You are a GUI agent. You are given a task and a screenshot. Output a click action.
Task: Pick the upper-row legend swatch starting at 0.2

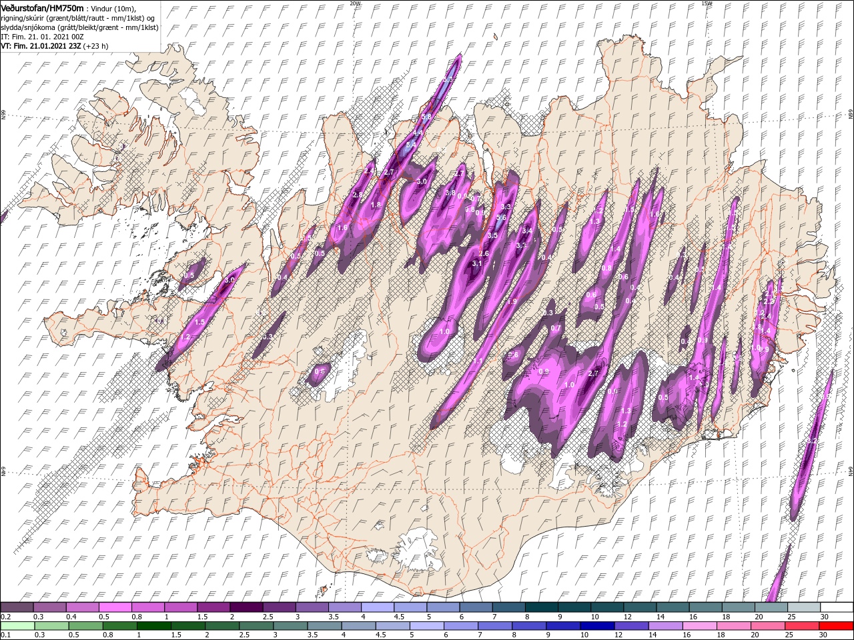(17, 607)
